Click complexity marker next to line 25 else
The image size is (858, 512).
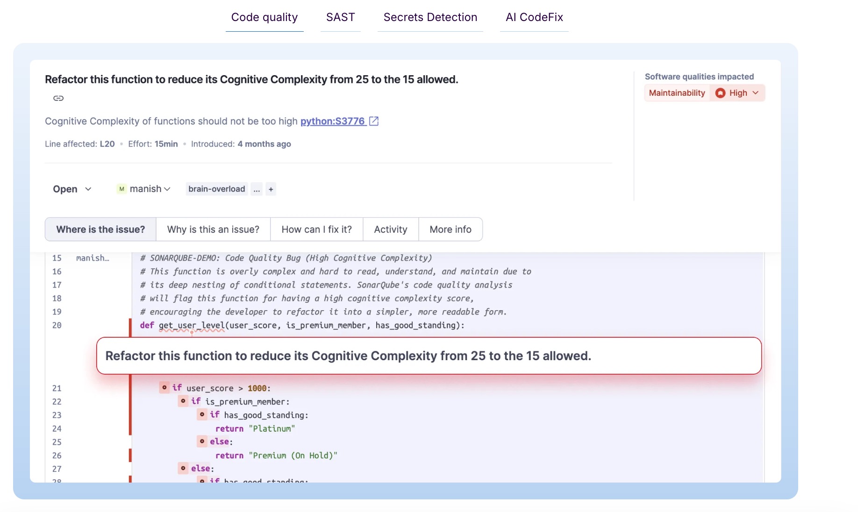[202, 441]
